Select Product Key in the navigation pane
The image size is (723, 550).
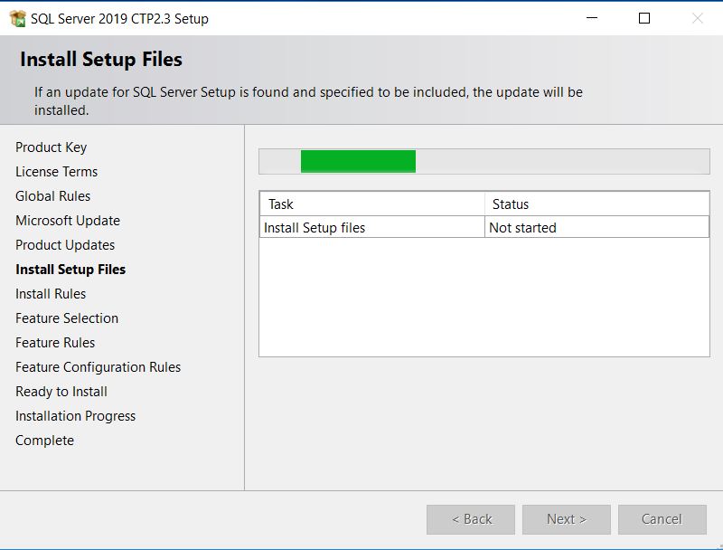[51, 147]
